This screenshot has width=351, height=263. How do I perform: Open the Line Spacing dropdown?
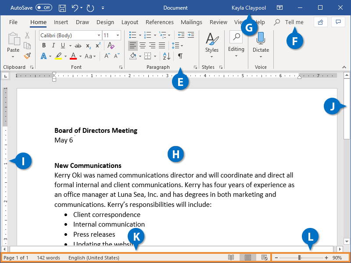click(176, 45)
